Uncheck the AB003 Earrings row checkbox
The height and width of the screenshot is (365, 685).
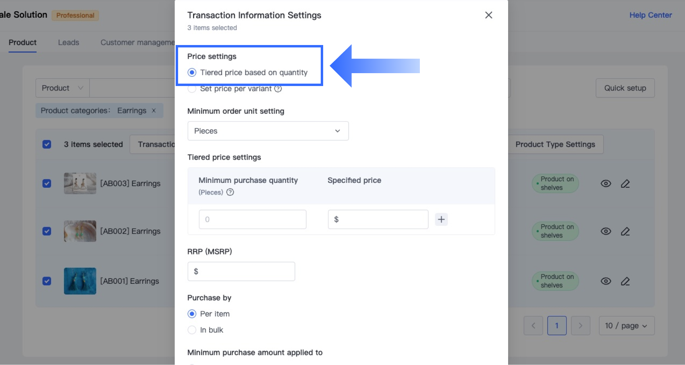[47, 184]
